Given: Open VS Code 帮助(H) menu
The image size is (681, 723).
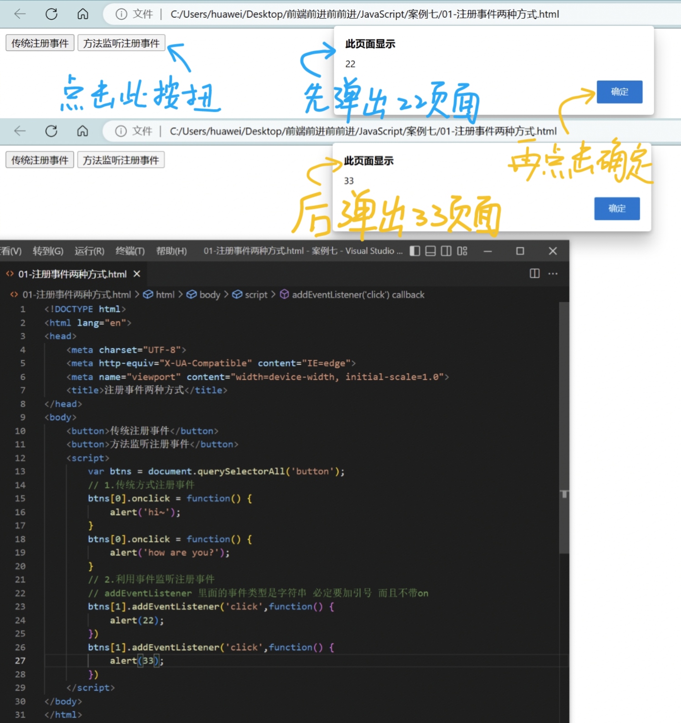Looking at the screenshot, I should coord(172,251).
